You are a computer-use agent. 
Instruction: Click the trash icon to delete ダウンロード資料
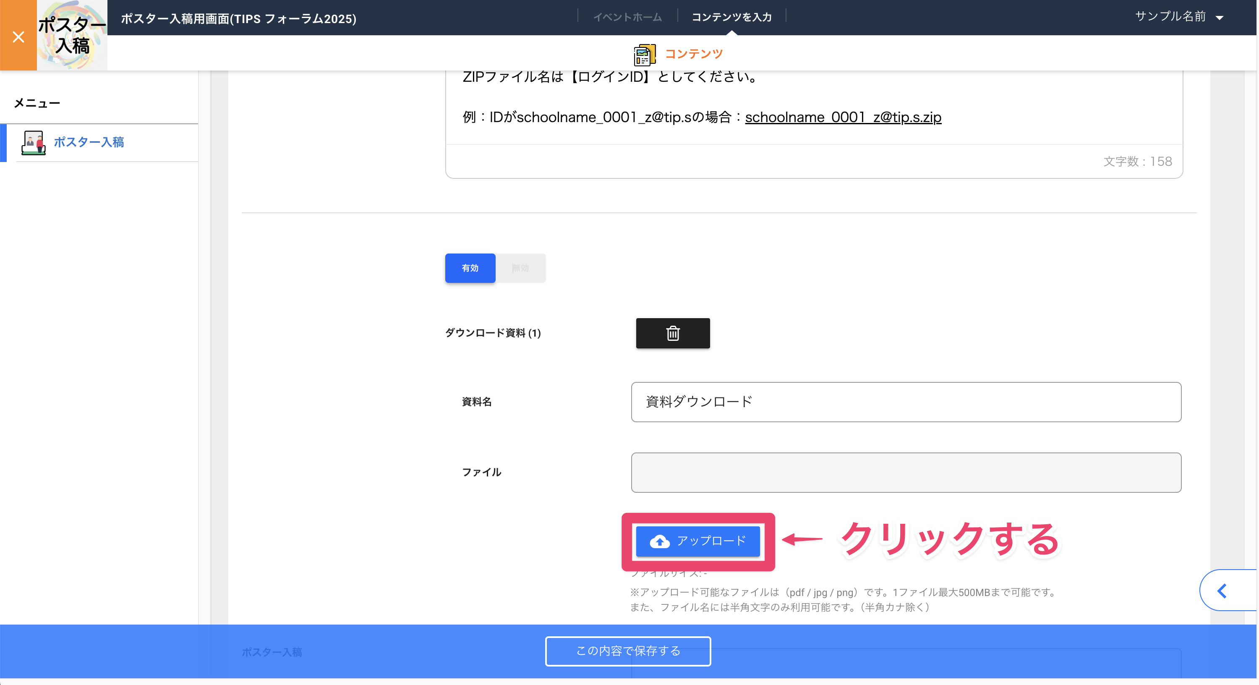(672, 333)
